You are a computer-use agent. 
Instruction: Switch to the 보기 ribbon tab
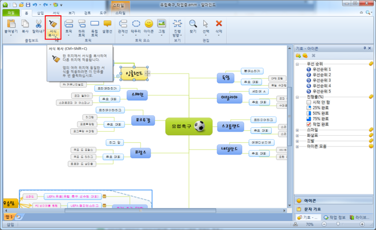72,12
